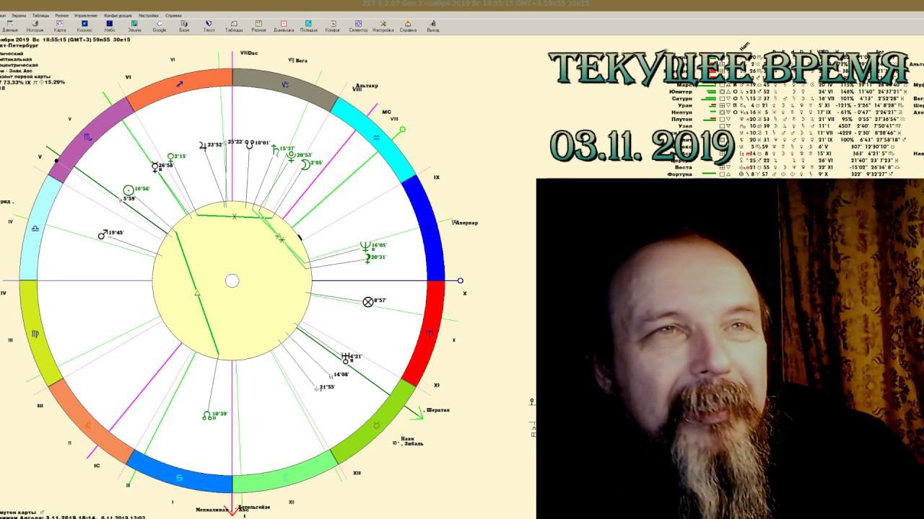Click the Pluto glyph at 20°53'
The width and height of the screenshot is (924, 519).
[291, 155]
